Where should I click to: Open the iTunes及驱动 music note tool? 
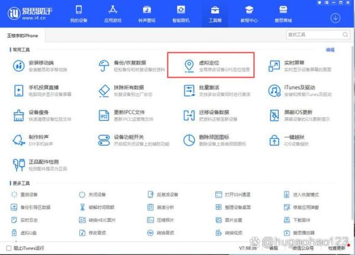point(300,91)
